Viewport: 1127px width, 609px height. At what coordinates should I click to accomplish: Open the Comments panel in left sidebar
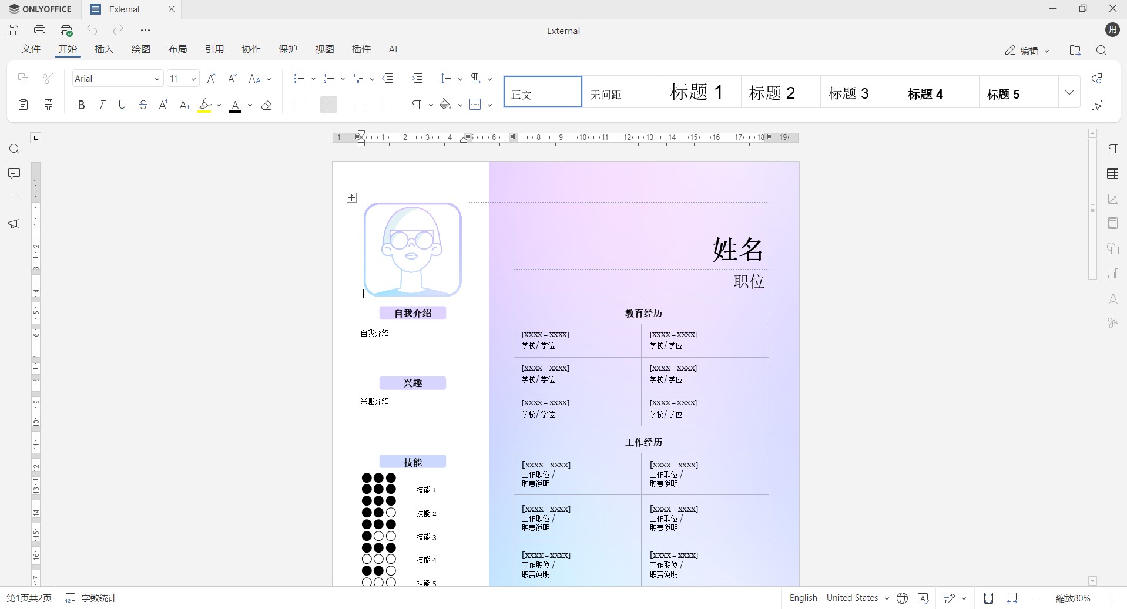click(x=14, y=173)
